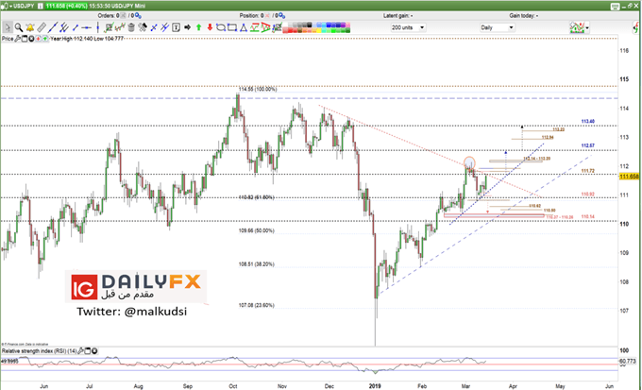Screen dimensions: 642x390
Task: Activate the magnifier zoom tool
Action: 19,27
